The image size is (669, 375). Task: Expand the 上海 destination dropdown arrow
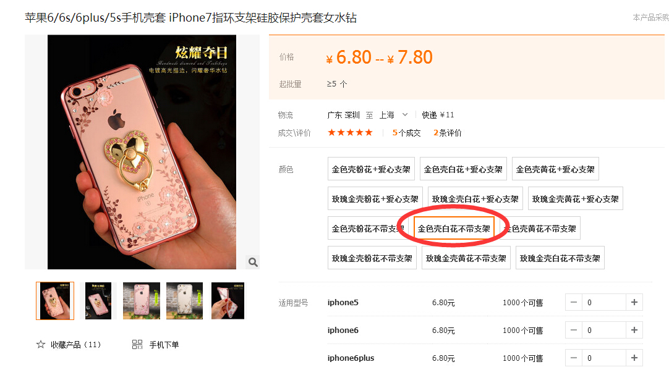coord(405,115)
